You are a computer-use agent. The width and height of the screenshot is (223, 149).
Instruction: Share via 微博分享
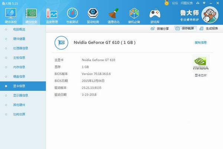[x=159, y=29]
